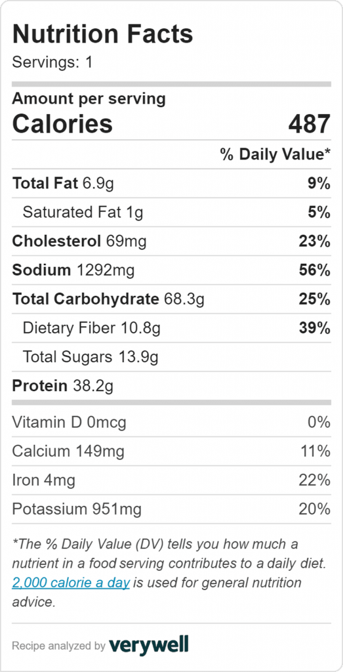Select the Potassium 951mg line
The height and width of the screenshot is (672, 343).
point(171,509)
